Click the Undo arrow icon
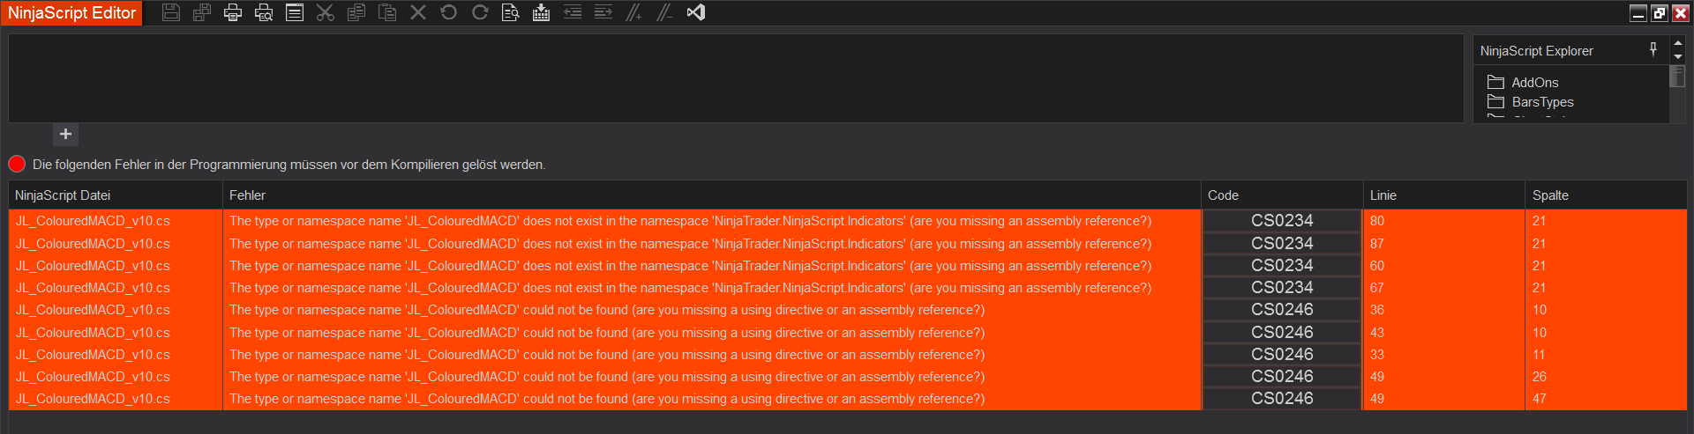Screen dimensions: 1694x434 tap(449, 12)
